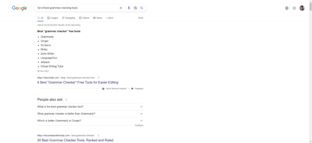The width and height of the screenshot is (312, 143).
Task: Click the About featured snippets link
Action: click(116, 89)
